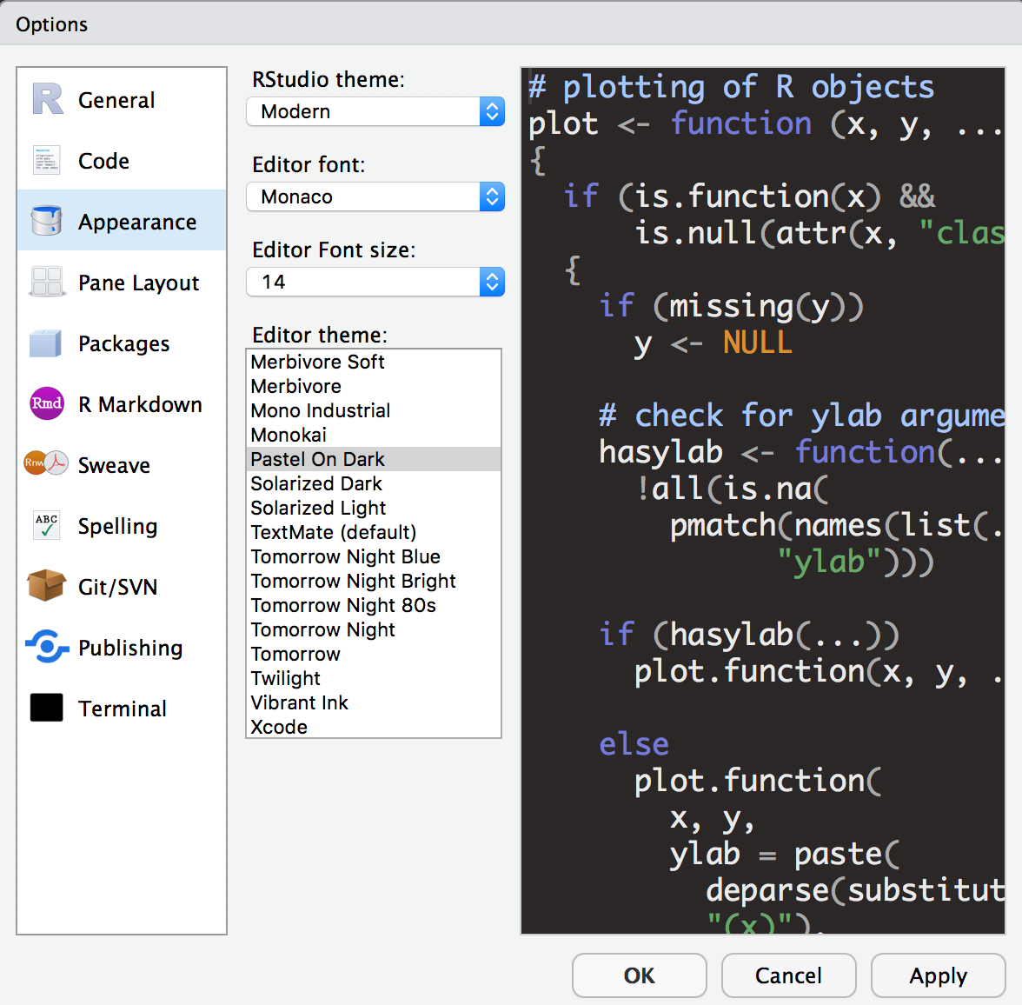Pick Tomorrow Night Bright theme

[x=353, y=581]
